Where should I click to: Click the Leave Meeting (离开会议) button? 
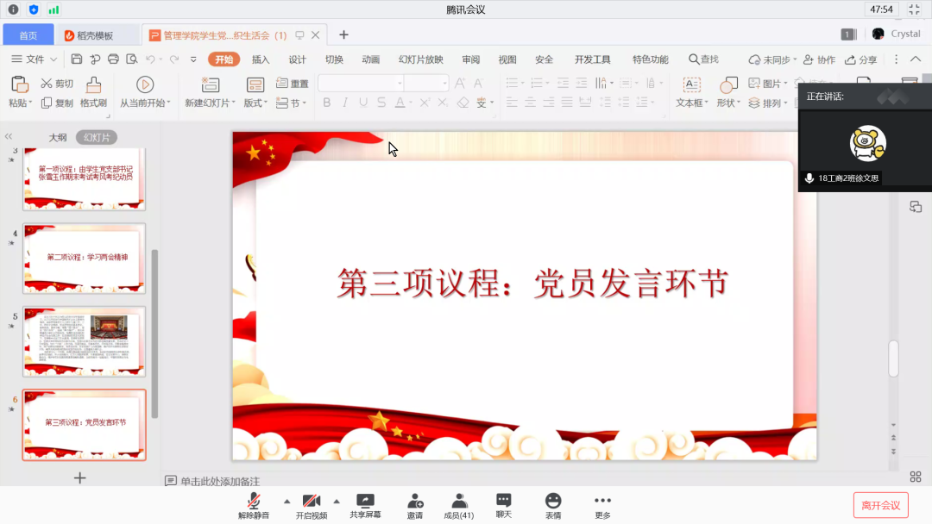coord(880,505)
